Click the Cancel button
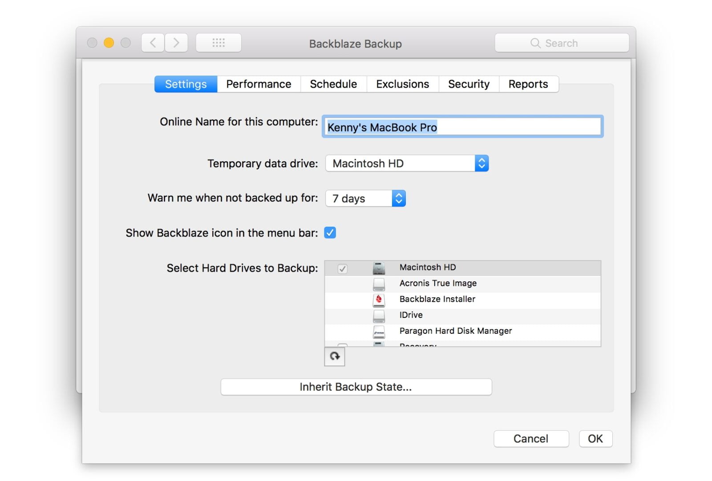The width and height of the screenshot is (712, 481). 531,439
